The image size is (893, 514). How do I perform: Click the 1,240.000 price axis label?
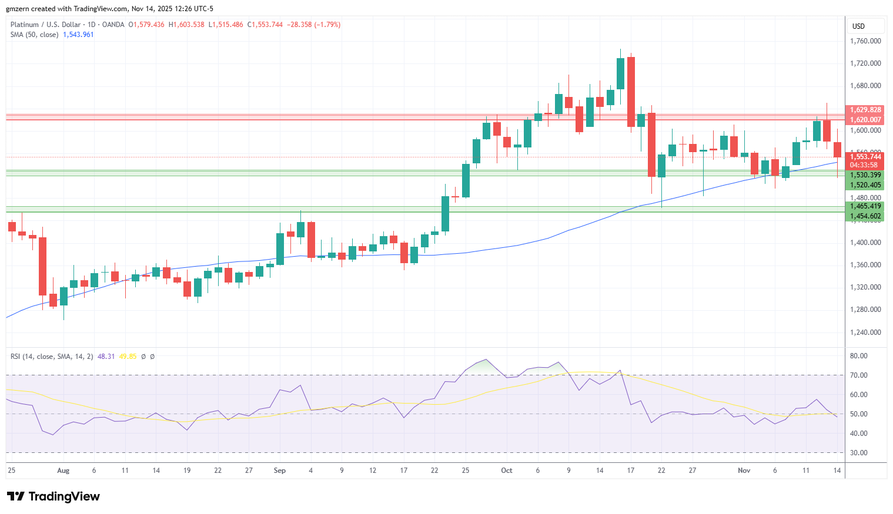[865, 332]
